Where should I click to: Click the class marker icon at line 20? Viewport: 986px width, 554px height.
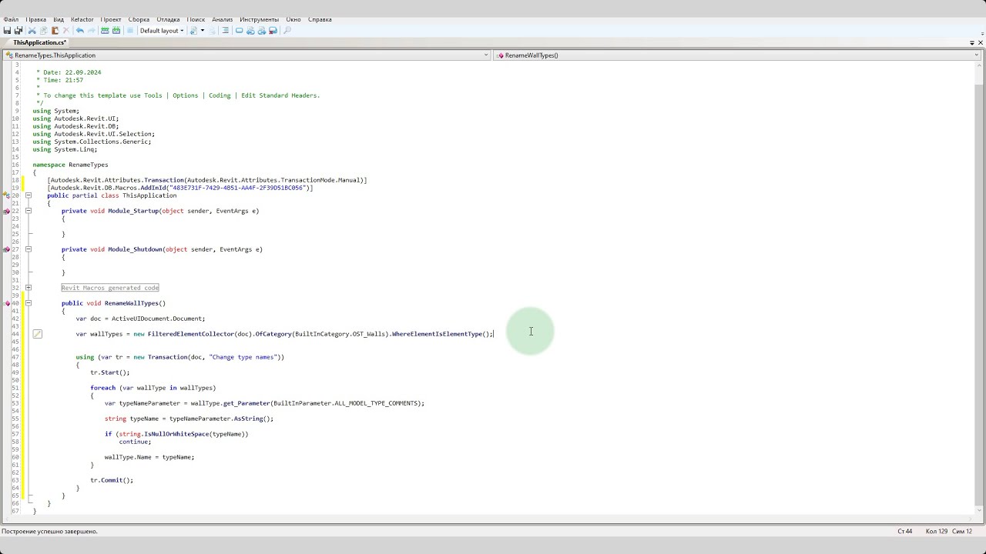tap(6, 195)
